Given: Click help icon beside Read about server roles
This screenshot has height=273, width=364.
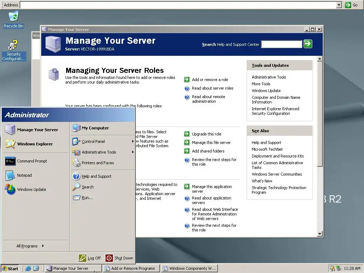Looking at the screenshot, I should (187, 89).
